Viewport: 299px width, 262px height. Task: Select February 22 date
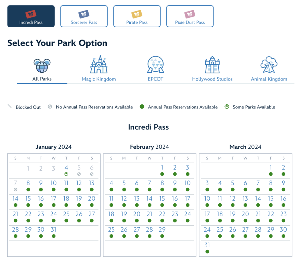[162, 214]
